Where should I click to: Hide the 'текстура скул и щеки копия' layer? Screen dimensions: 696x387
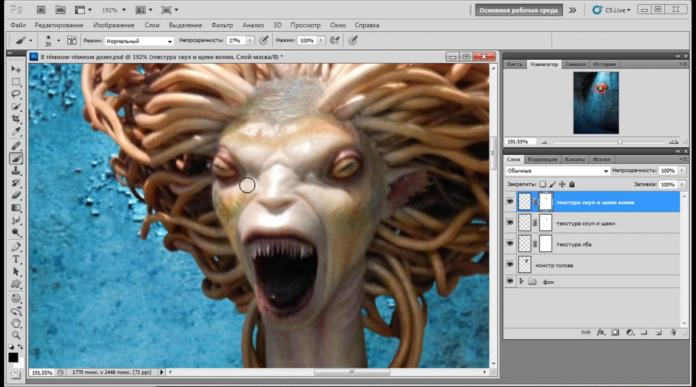point(510,202)
